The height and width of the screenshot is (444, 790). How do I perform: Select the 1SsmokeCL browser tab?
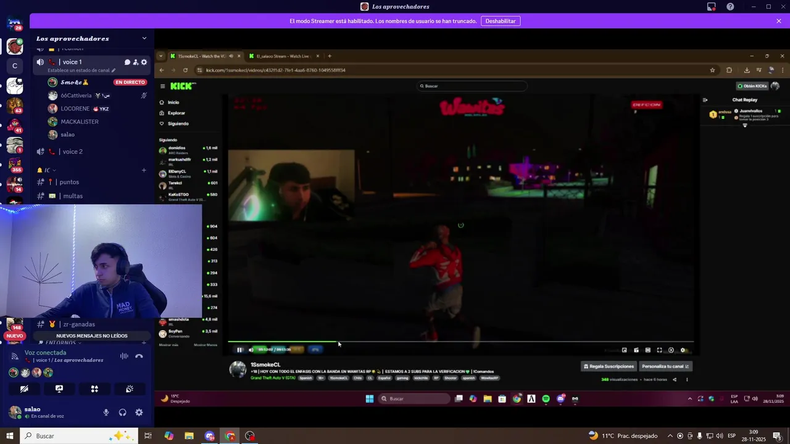tap(205, 56)
